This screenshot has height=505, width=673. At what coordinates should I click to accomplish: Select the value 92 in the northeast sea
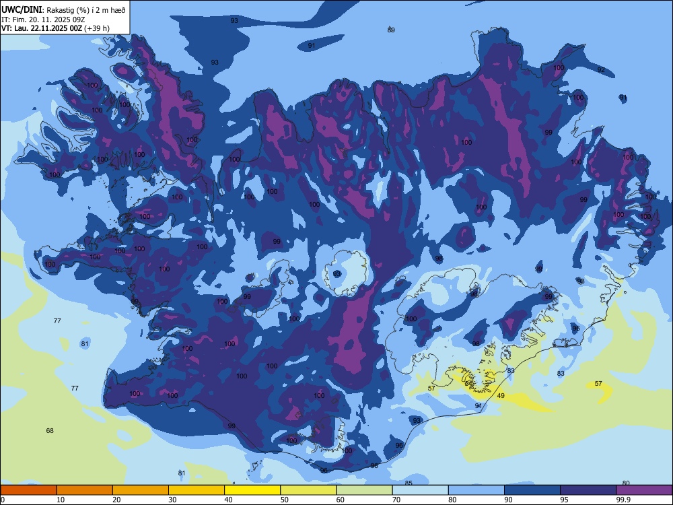click(x=601, y=69)
